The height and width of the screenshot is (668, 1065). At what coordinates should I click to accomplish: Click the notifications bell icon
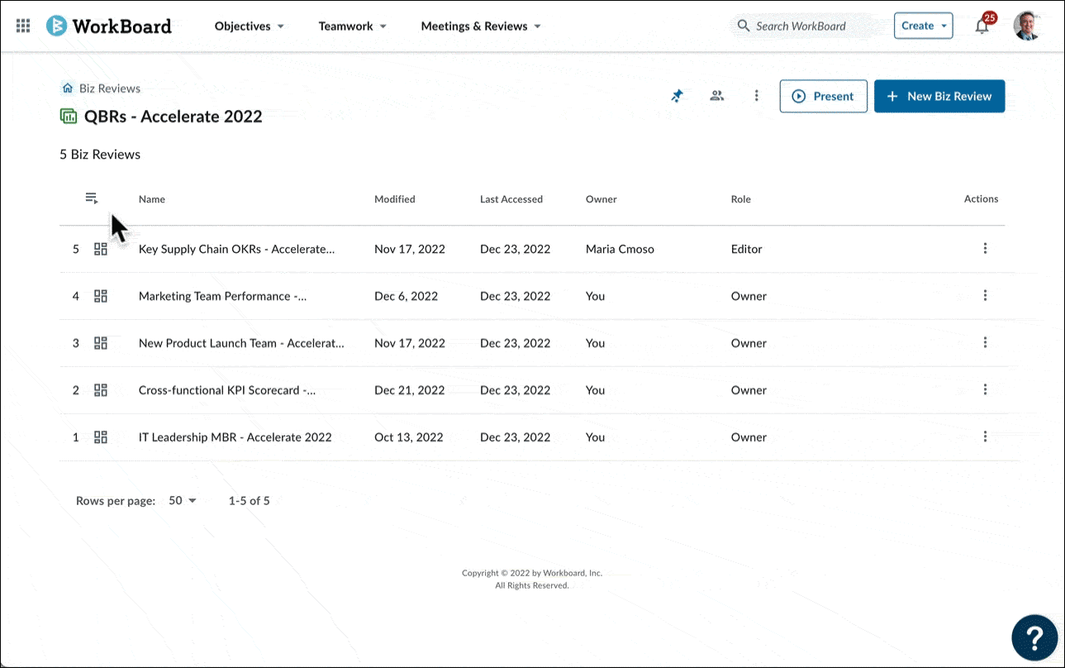click(x=982, y=26)
